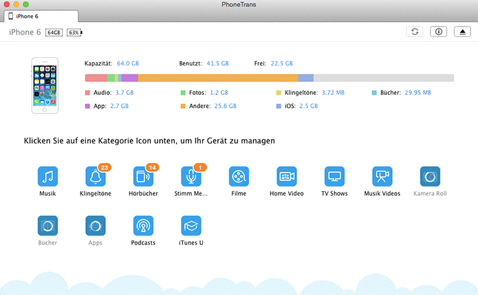478x295 pixels.
Task: Click the blue iOS legend swatch
Action: [x=279, y=106]
